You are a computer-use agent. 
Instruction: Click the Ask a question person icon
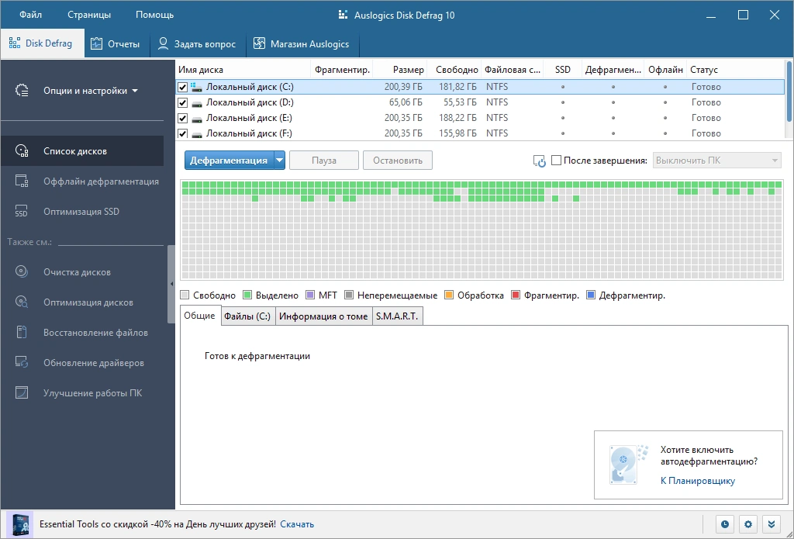pos(163,43)
